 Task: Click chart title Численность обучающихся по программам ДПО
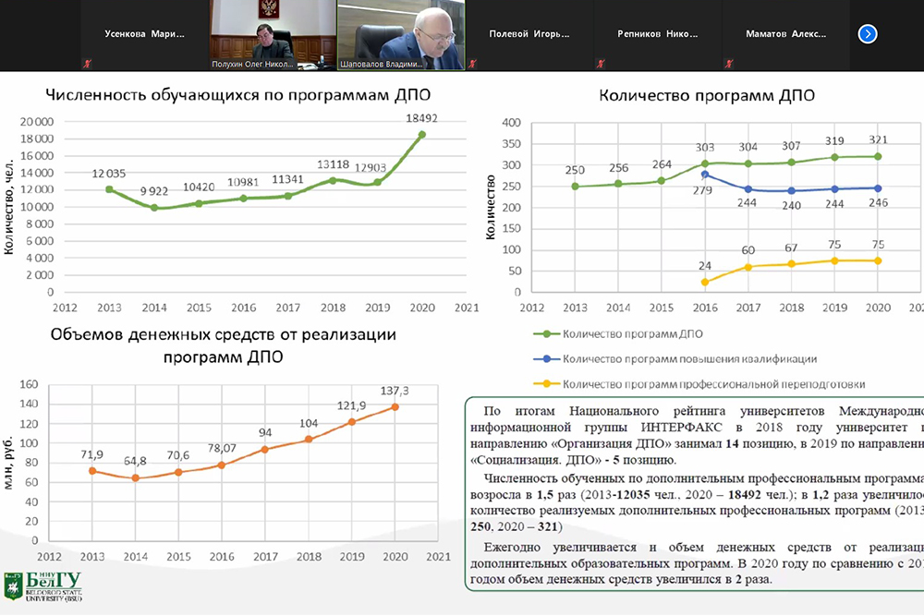(238, 94)
